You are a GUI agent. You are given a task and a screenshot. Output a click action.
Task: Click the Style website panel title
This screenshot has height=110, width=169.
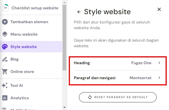point(107,12)
